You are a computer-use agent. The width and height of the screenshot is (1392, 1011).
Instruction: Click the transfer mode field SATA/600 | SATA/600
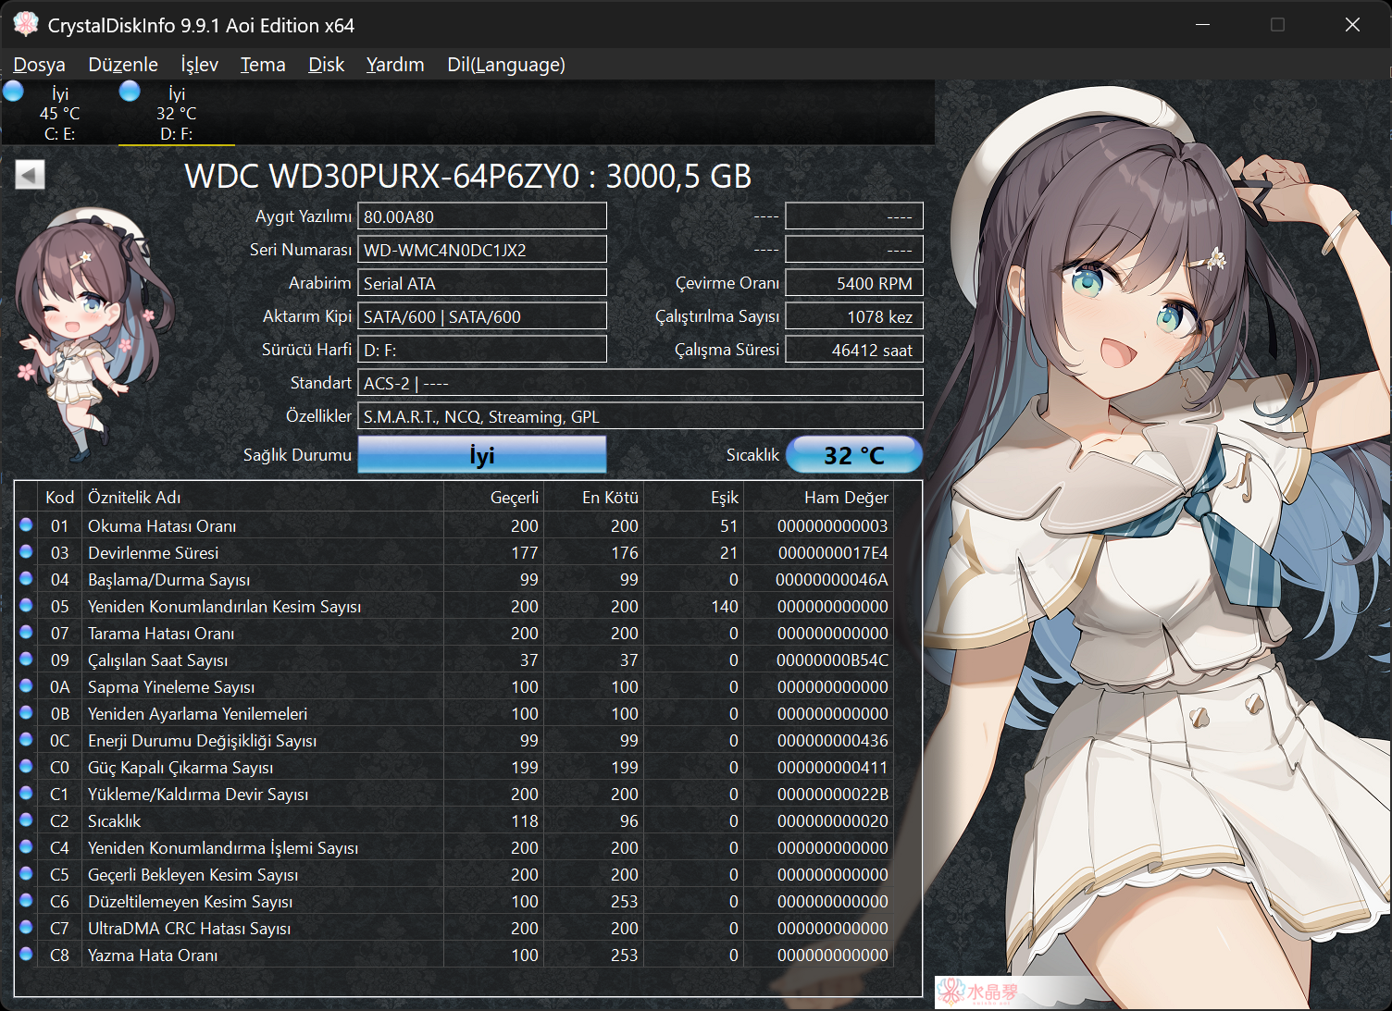pyautogui.click(x=482, y=316)
